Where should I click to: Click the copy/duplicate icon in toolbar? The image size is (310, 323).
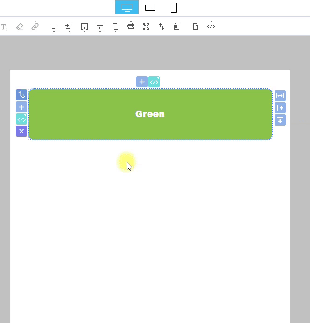coord(115,27)
